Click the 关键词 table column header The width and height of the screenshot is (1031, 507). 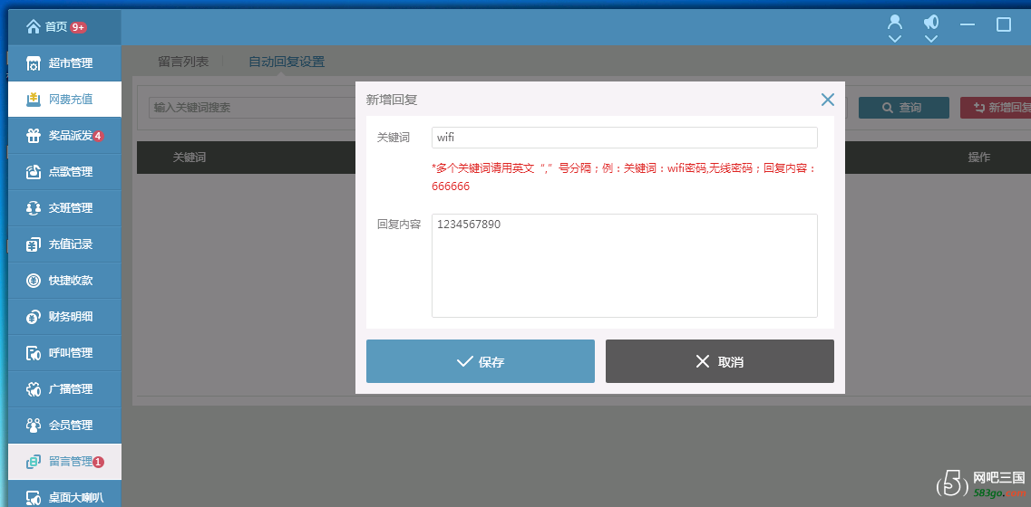(190, 157)
